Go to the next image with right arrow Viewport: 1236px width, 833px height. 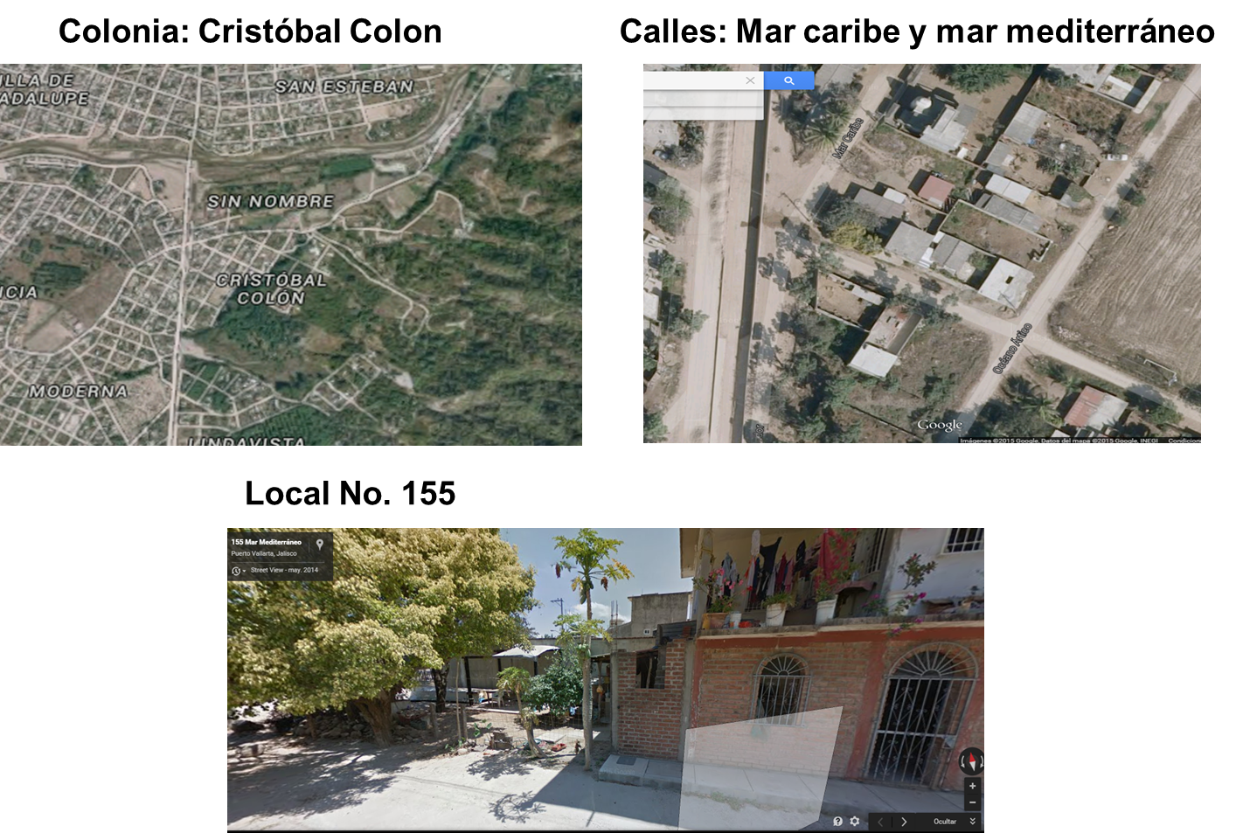[x=904, y=822]
